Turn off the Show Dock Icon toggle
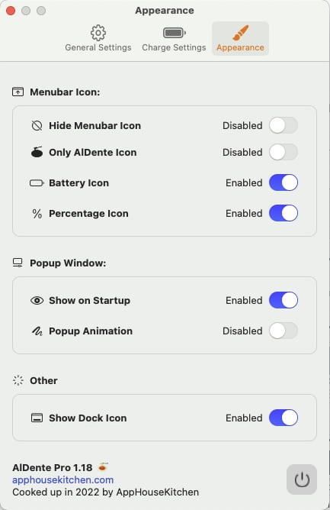330x510 pixels. click(284, 418)
